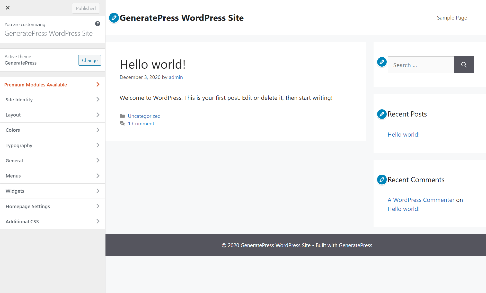Screen dimensions: 486x293
Task: Edit the Recent Comments widget
Action: [x=382, y=180]
